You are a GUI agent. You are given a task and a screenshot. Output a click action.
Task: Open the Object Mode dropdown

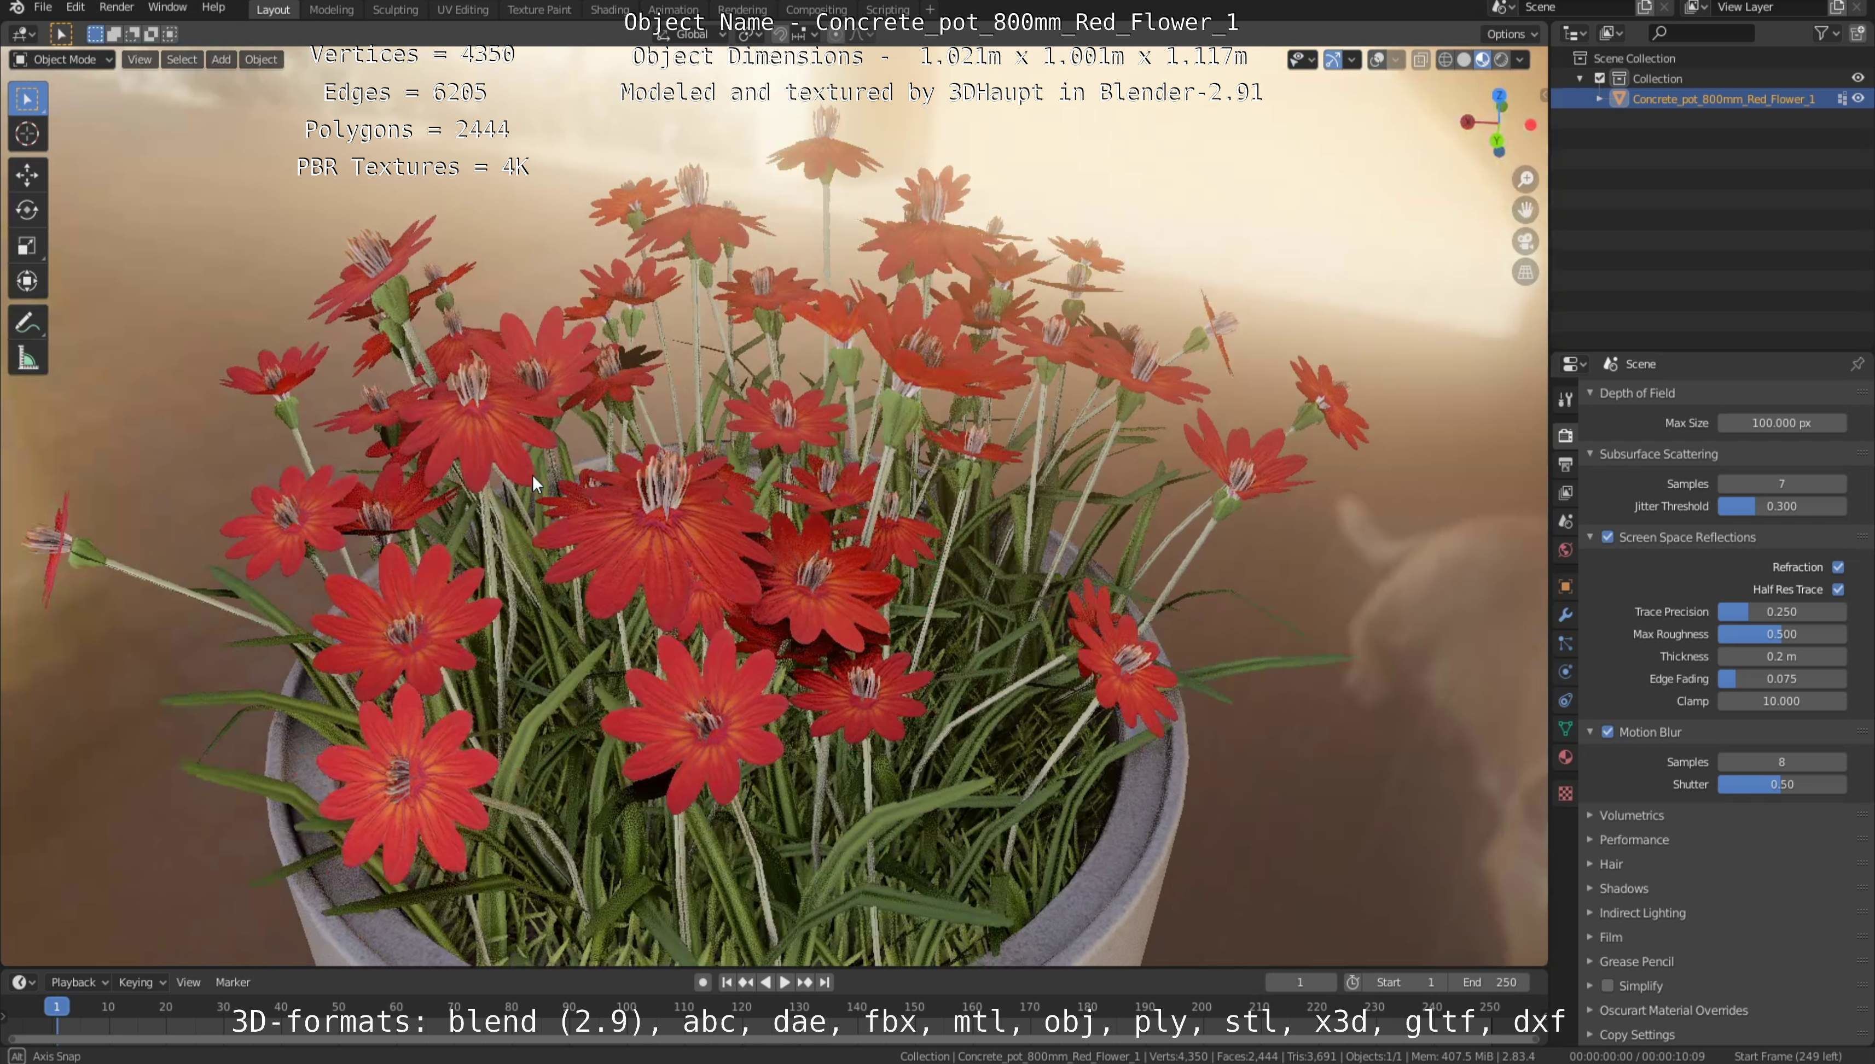(x=62, y=60)
